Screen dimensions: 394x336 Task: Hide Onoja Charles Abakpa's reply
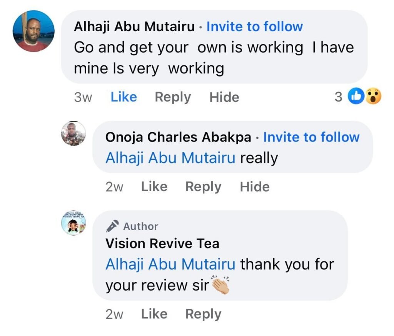(x=255, y=187)
